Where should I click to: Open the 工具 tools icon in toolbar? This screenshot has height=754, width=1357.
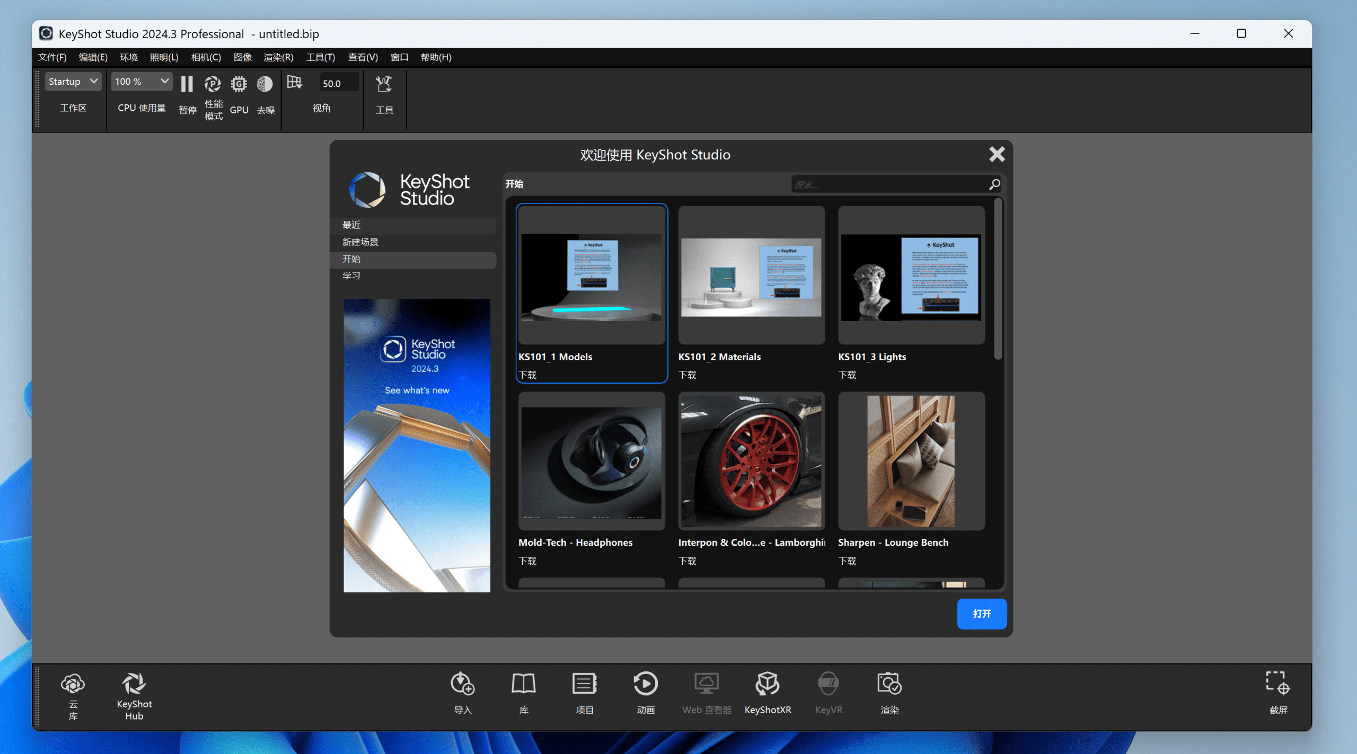[x=384, y=84]
